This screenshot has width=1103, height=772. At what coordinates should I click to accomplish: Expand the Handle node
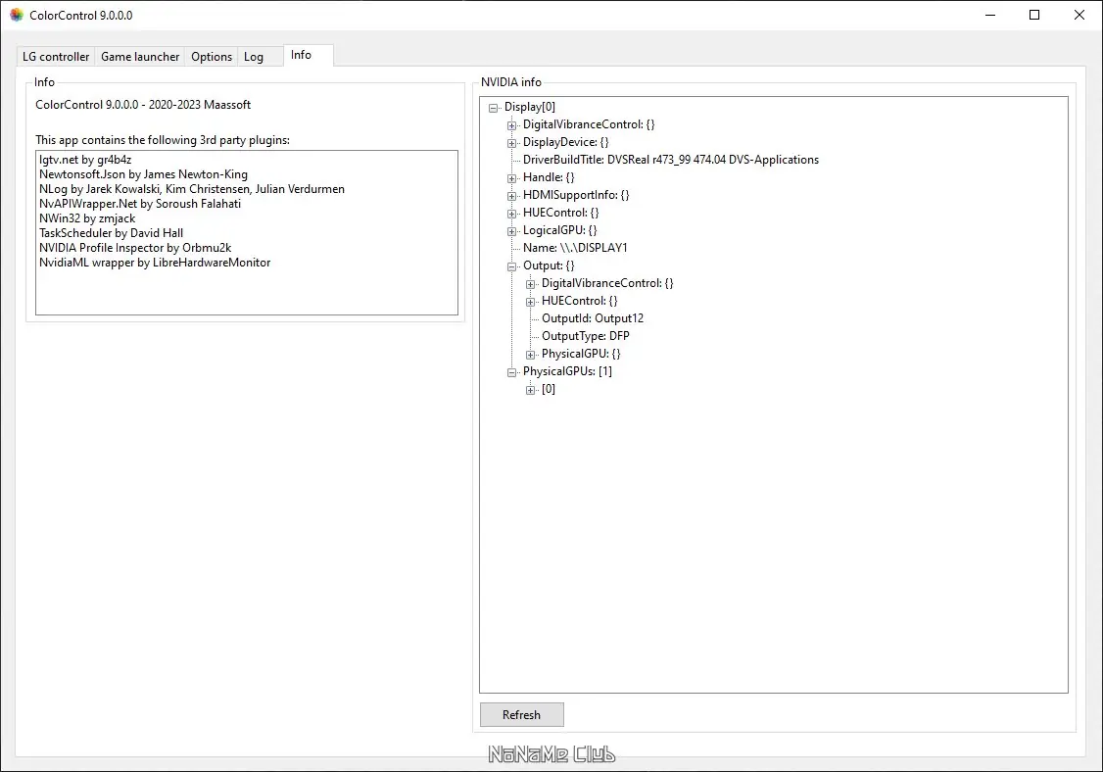click(x=512, y=178)
